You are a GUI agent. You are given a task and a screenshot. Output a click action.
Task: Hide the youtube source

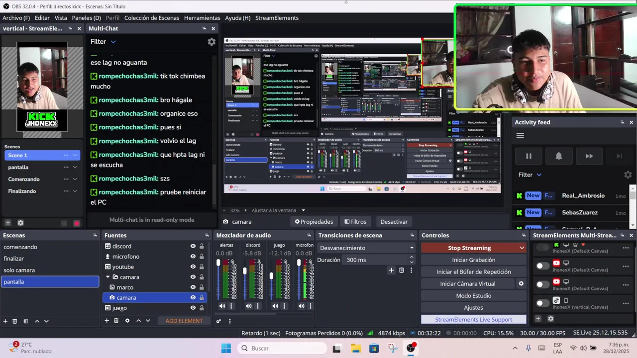pyautogui.click(x=193, y=267)
